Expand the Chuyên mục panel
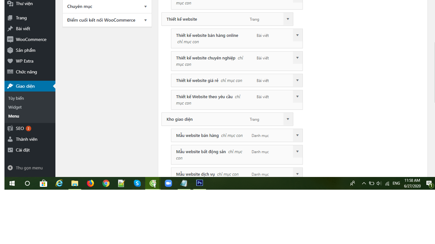This screenshot has width=435, height=244. 145,6
